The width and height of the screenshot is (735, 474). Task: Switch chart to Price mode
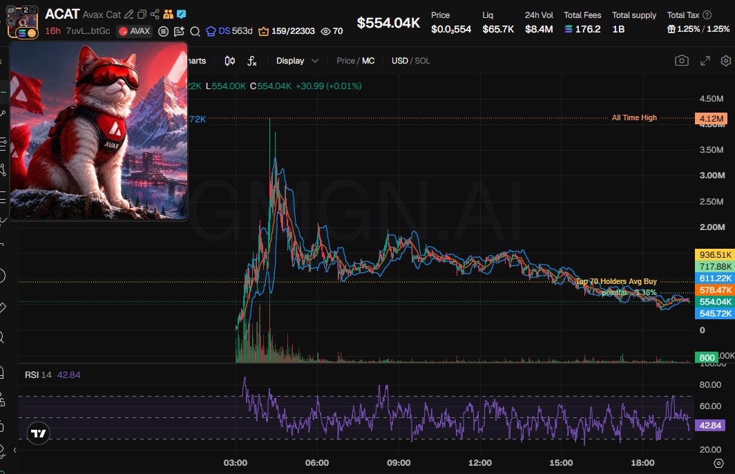(345, 61)
